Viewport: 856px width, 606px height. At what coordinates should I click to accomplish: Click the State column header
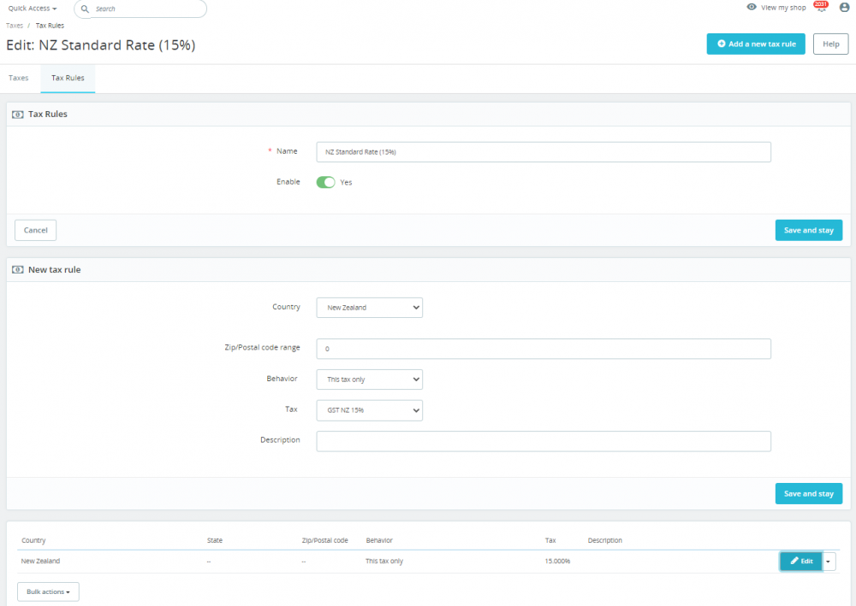coord(215,540)
